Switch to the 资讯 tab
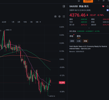 (78, 36)
